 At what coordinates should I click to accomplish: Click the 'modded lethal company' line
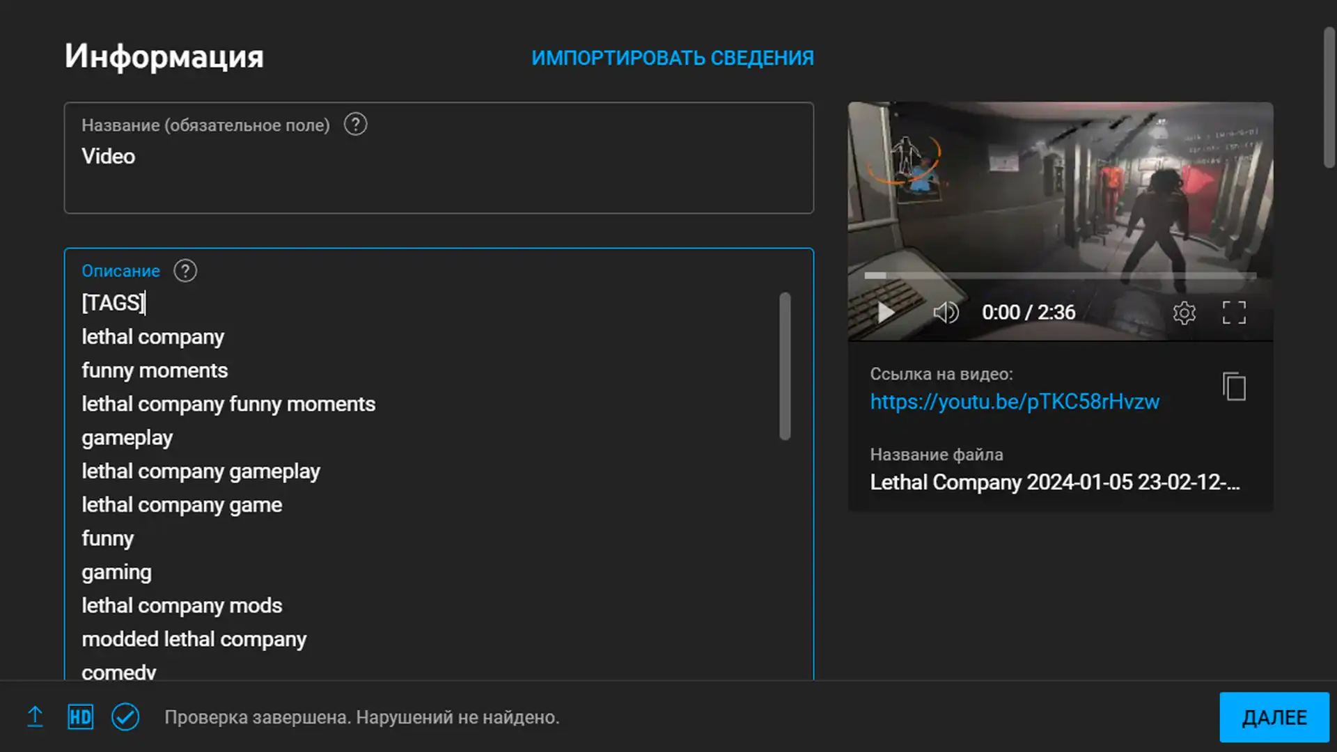(x=194, y=639)
